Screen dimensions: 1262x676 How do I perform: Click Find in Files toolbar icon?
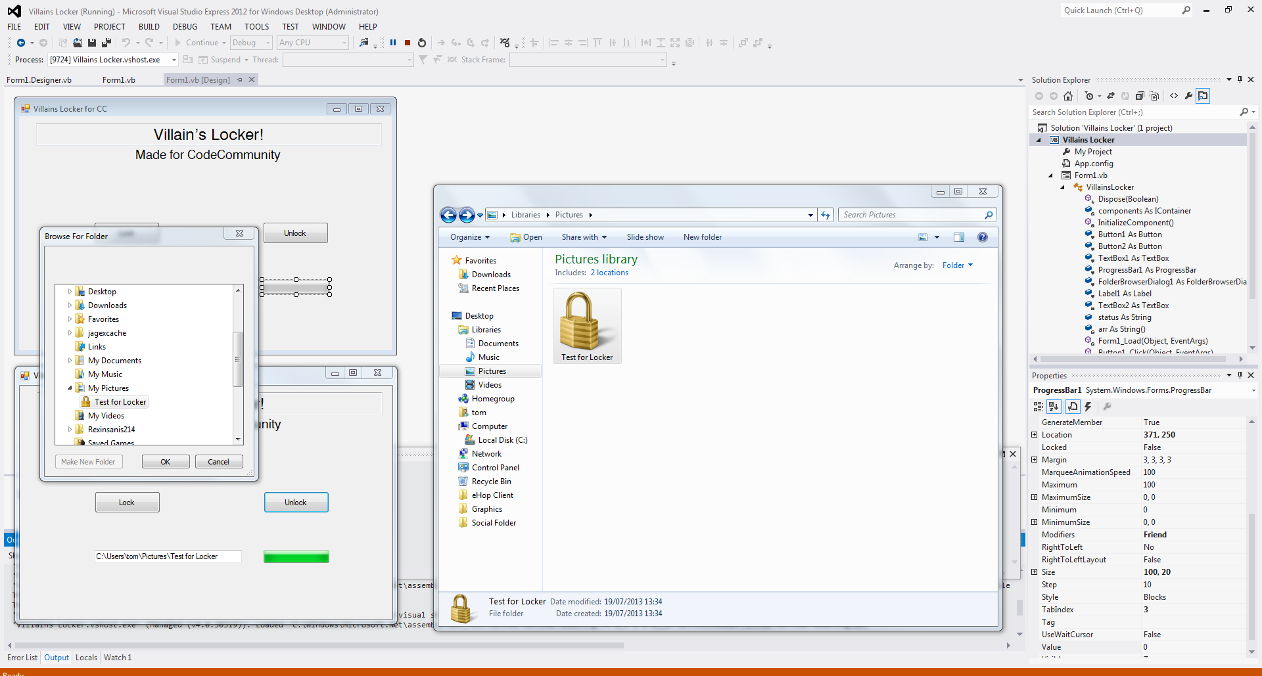[x=364, y=43]
